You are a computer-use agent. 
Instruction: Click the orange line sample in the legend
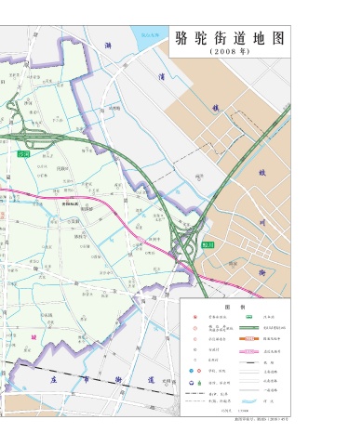click(x=248, y=339)
